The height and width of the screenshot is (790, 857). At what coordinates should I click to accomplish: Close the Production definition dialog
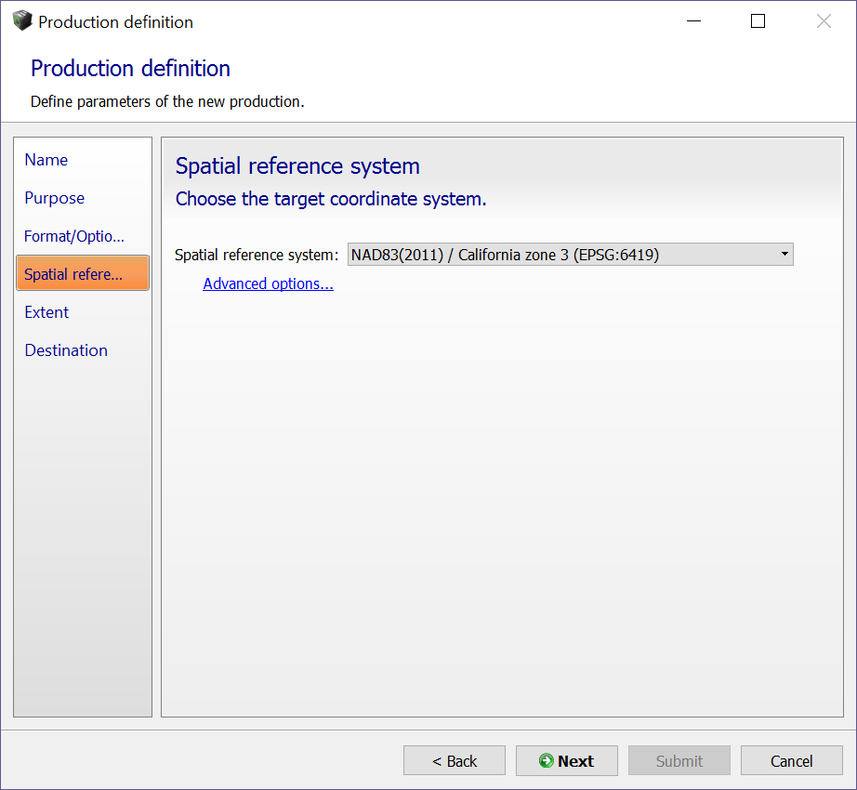pyautogui.click(x=824, y=21)
